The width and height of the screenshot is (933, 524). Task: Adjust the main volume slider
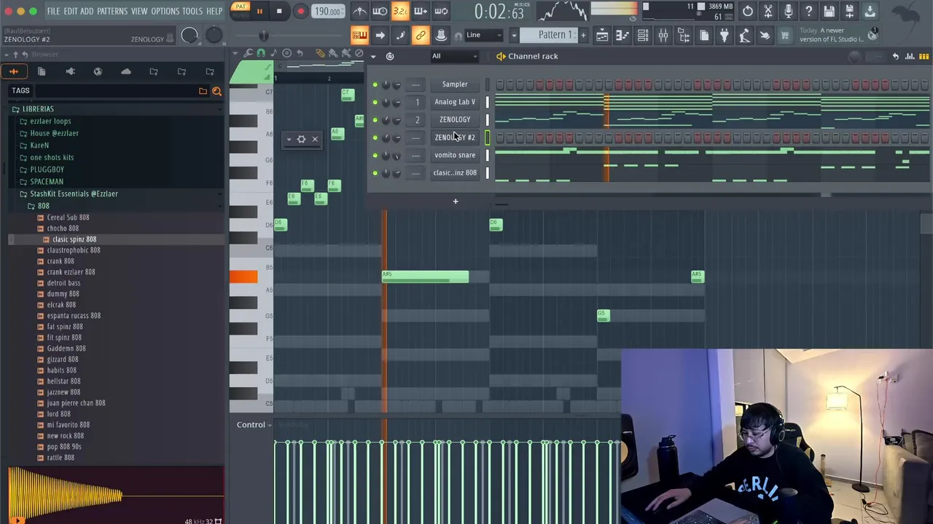263,36
